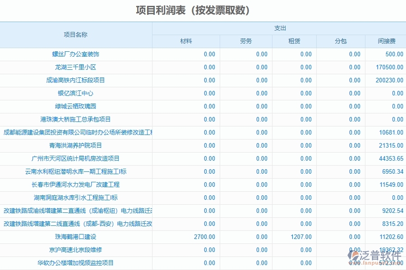
Task: Click the 绿城云栖玫瑰园 project entry
Action: [x=76, y=106]
